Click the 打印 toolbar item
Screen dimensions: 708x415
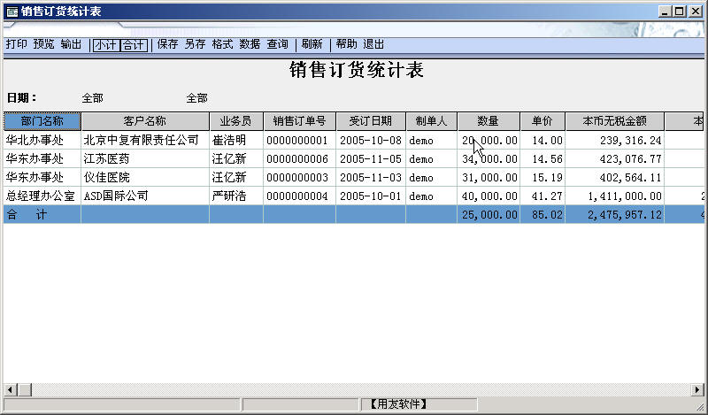[16, 44]
